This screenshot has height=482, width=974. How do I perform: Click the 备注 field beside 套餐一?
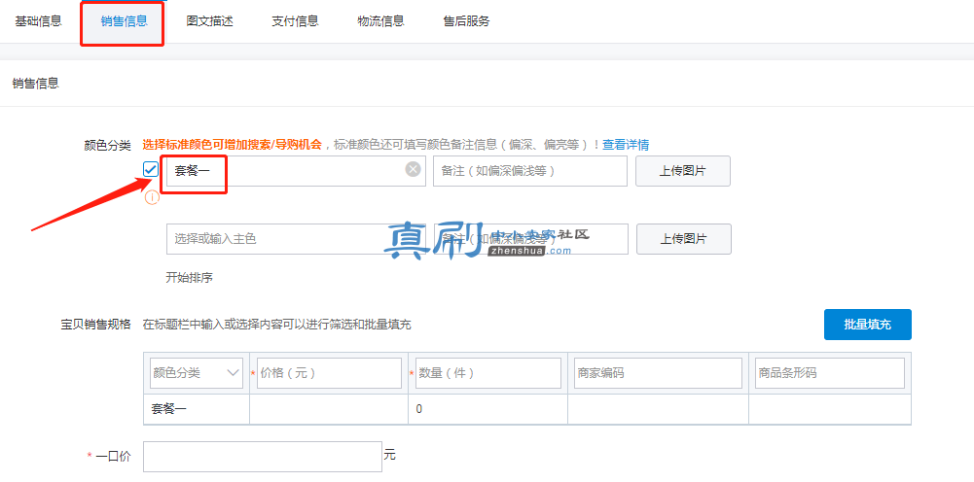[x=530, y=171]
